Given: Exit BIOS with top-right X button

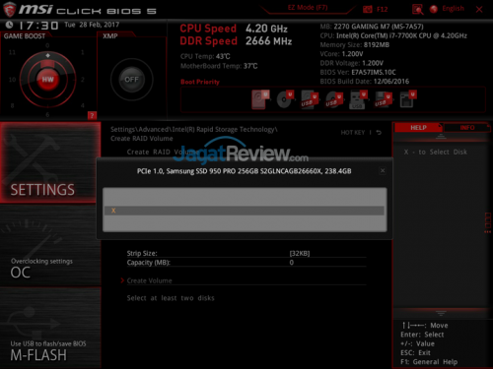Looking at the screenshot, I should click(479, 9).
